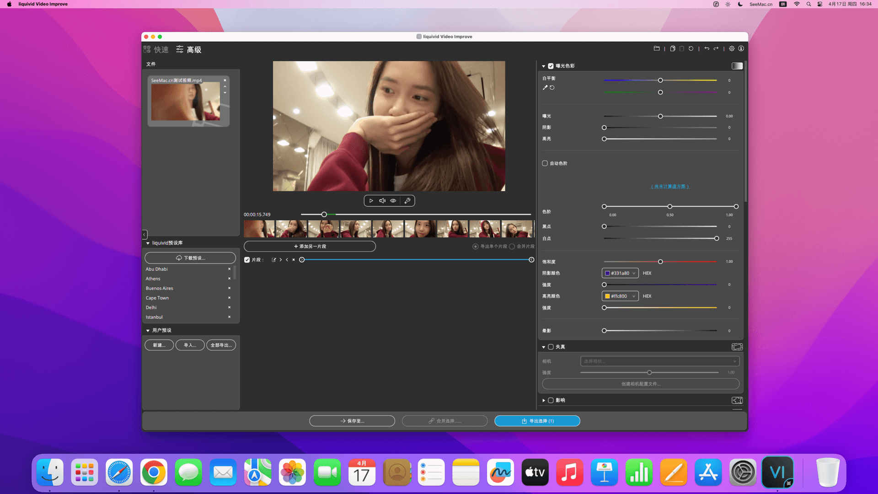Collapse the 失真 section triangle

click(544, 347)
